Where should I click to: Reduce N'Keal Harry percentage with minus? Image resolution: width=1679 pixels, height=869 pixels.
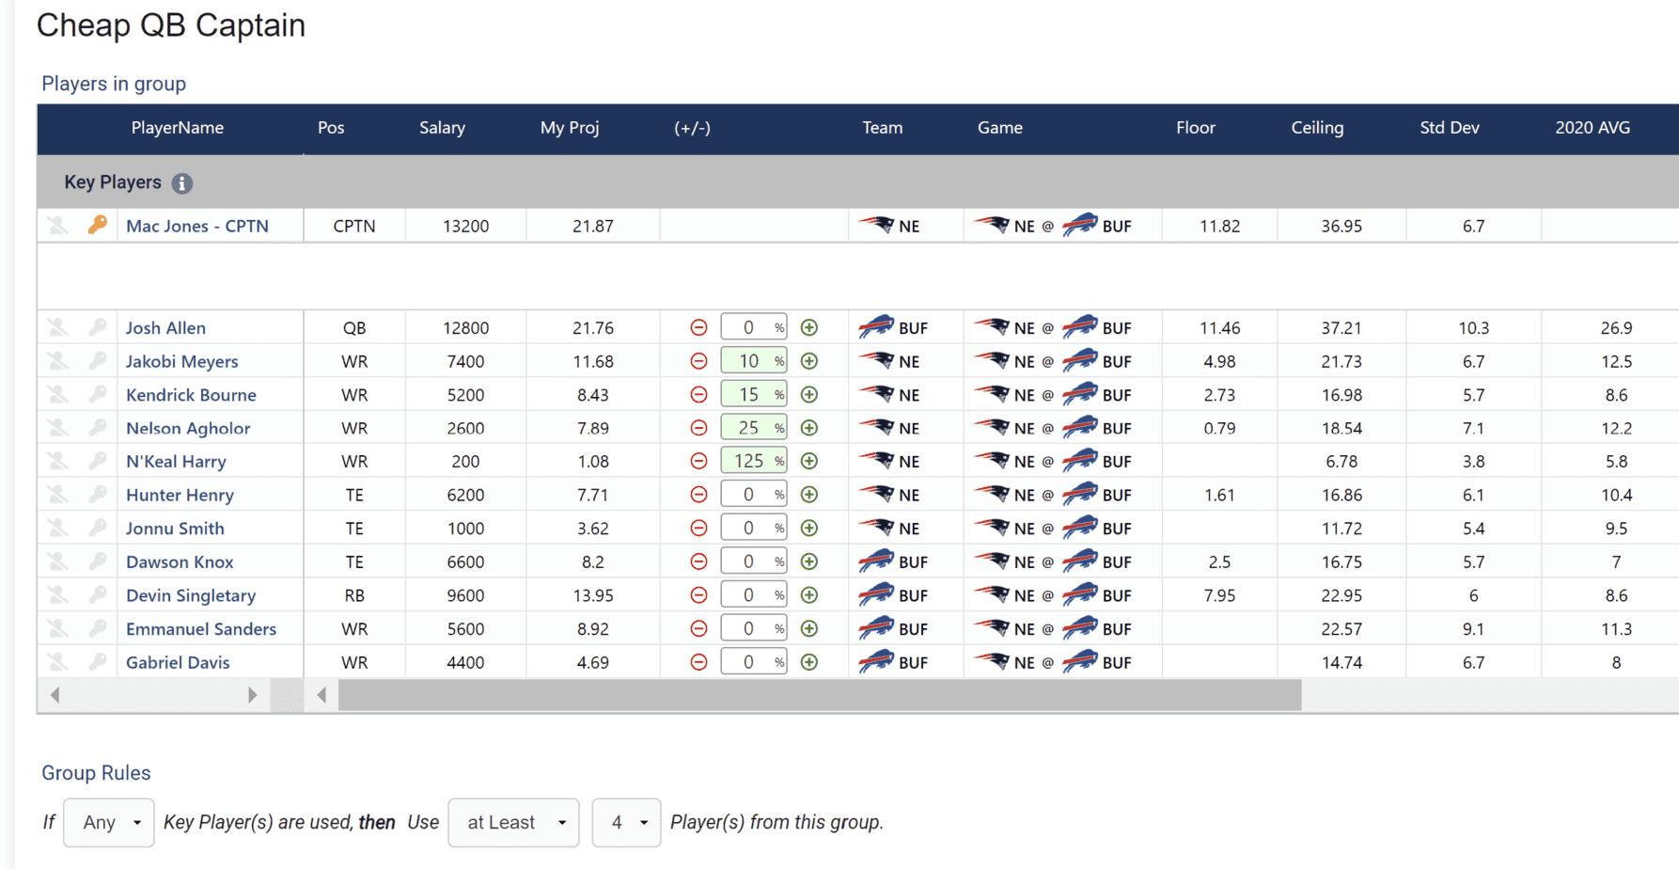tap(698, 461)
